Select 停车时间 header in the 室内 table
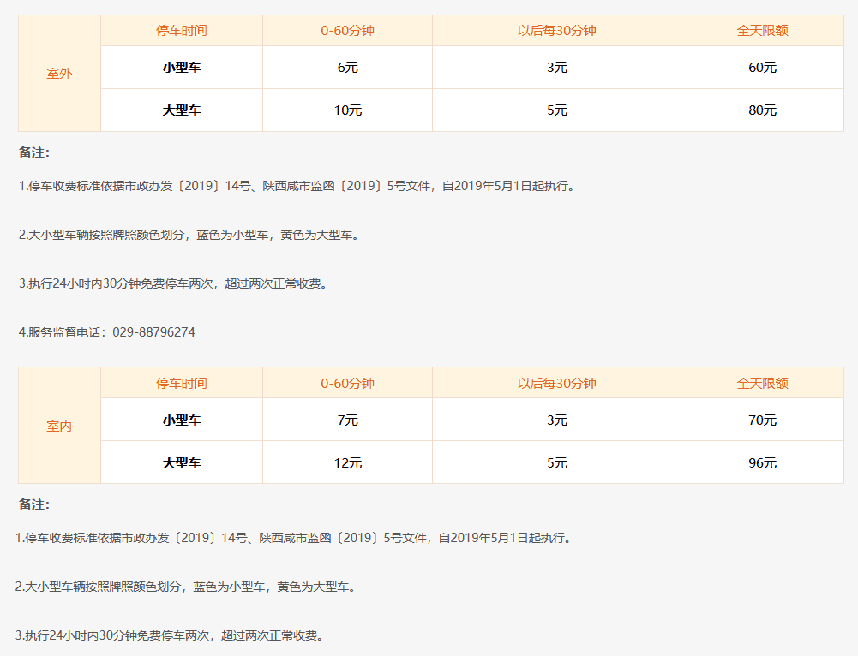This screenshot has height=656, width=858. (182, 383)
